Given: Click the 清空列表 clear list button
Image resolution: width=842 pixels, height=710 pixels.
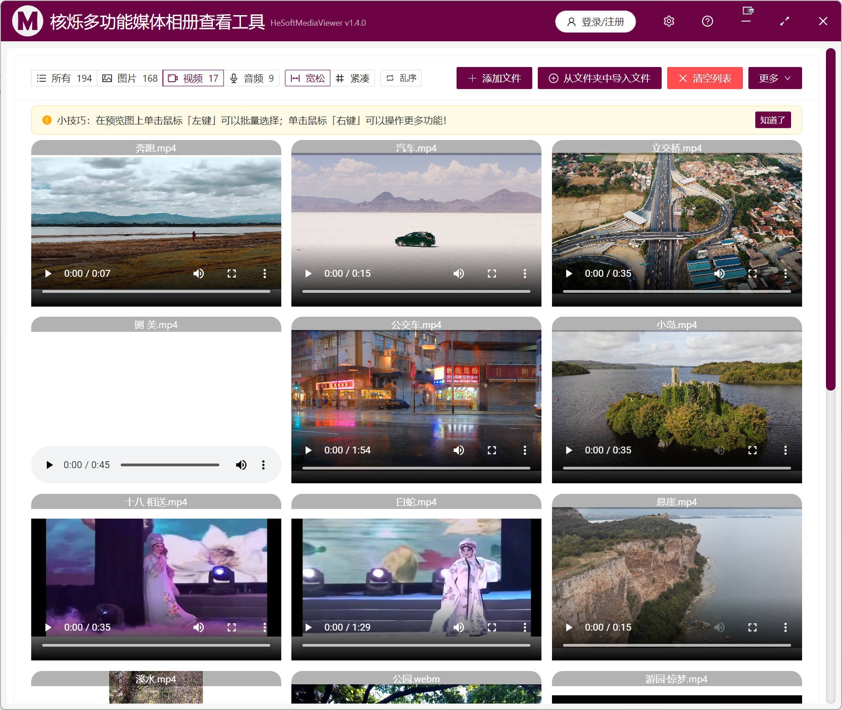Looking at the screenshot, I should [x=705, y=78].
